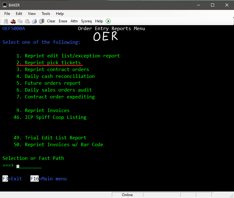Click the Erase toolbar button
This screenshot has width=234, height=198.
[63, 21]
